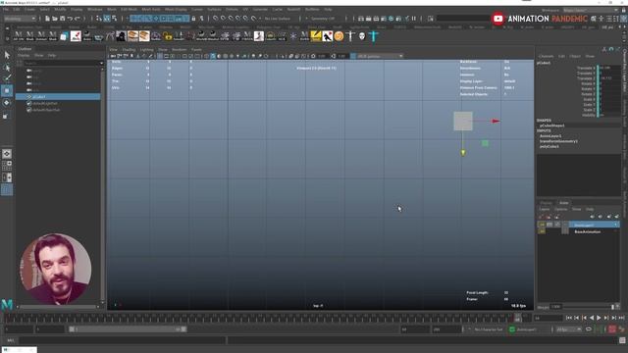Click the red X-axis manipulator arrow
The width and height of the screenshot is (628, 353).
coord(496,121)
